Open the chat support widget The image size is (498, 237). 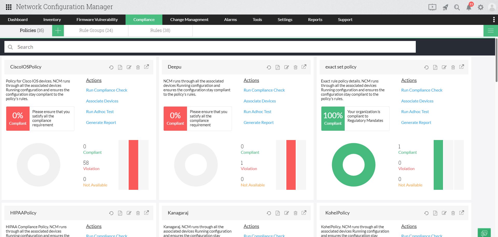click(x=484, y=233)
